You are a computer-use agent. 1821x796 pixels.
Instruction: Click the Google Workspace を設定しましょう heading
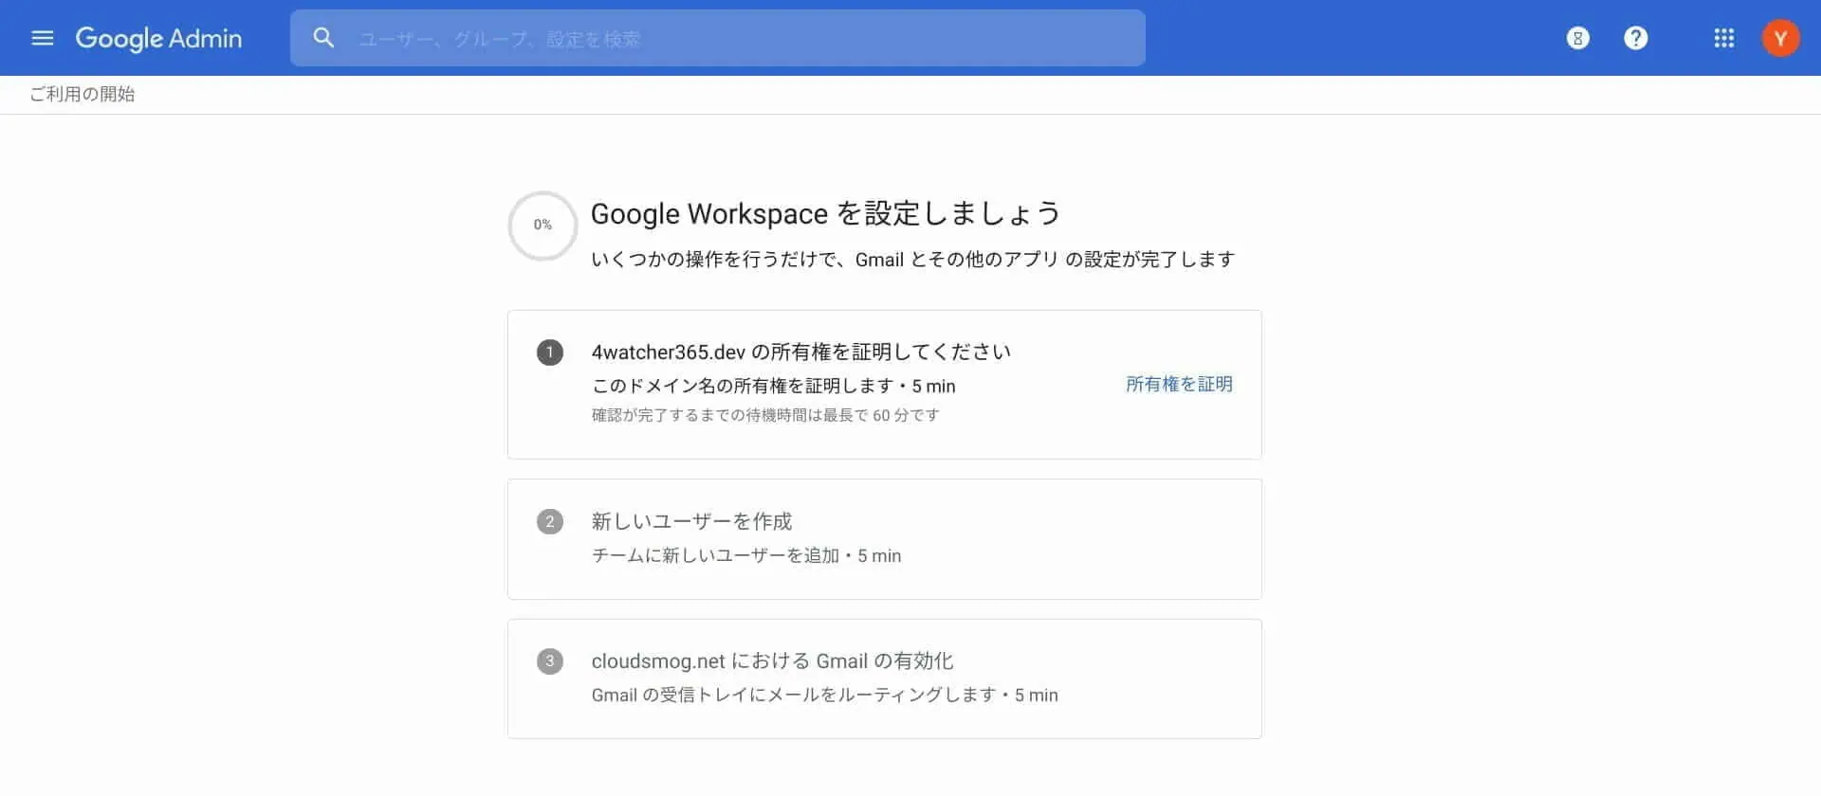pos(825,213)
